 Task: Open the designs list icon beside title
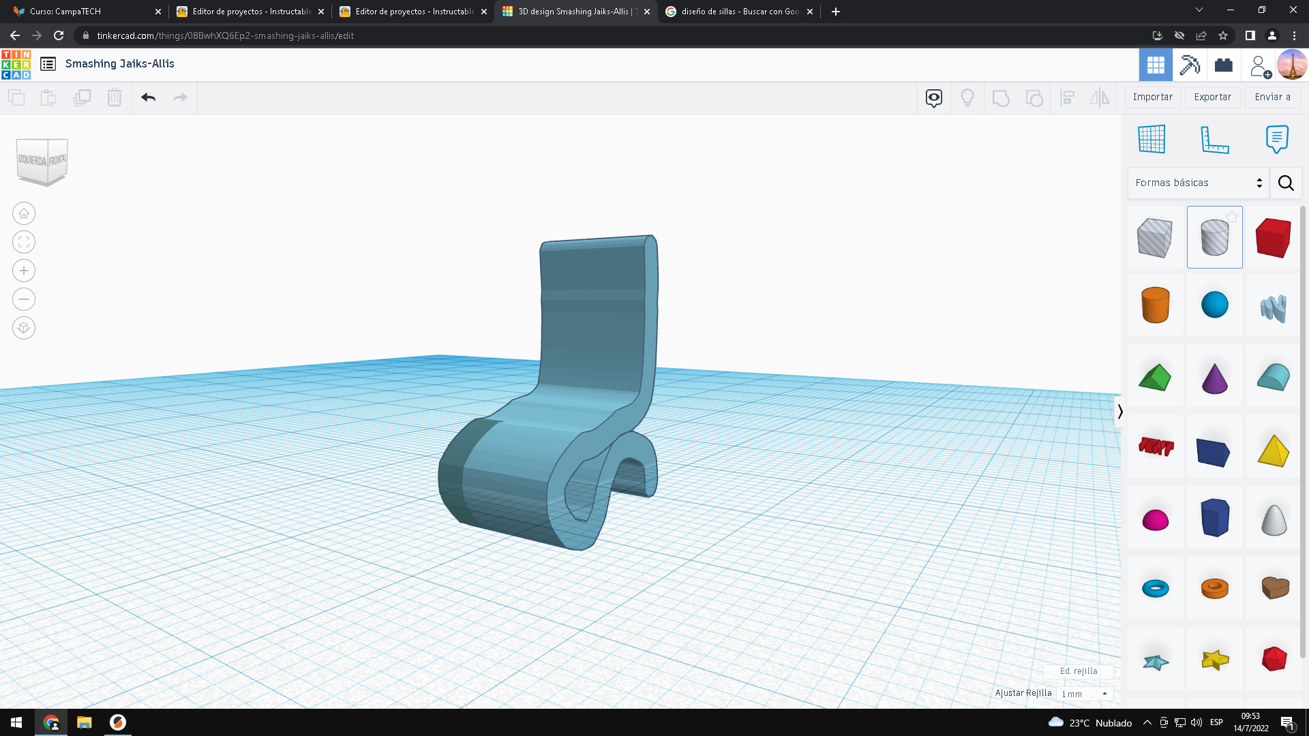(48, 64)
